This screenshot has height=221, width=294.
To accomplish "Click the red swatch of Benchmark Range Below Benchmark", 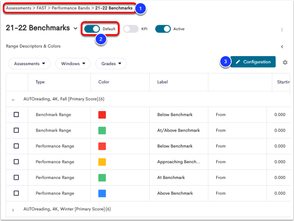I will (102, 115).
